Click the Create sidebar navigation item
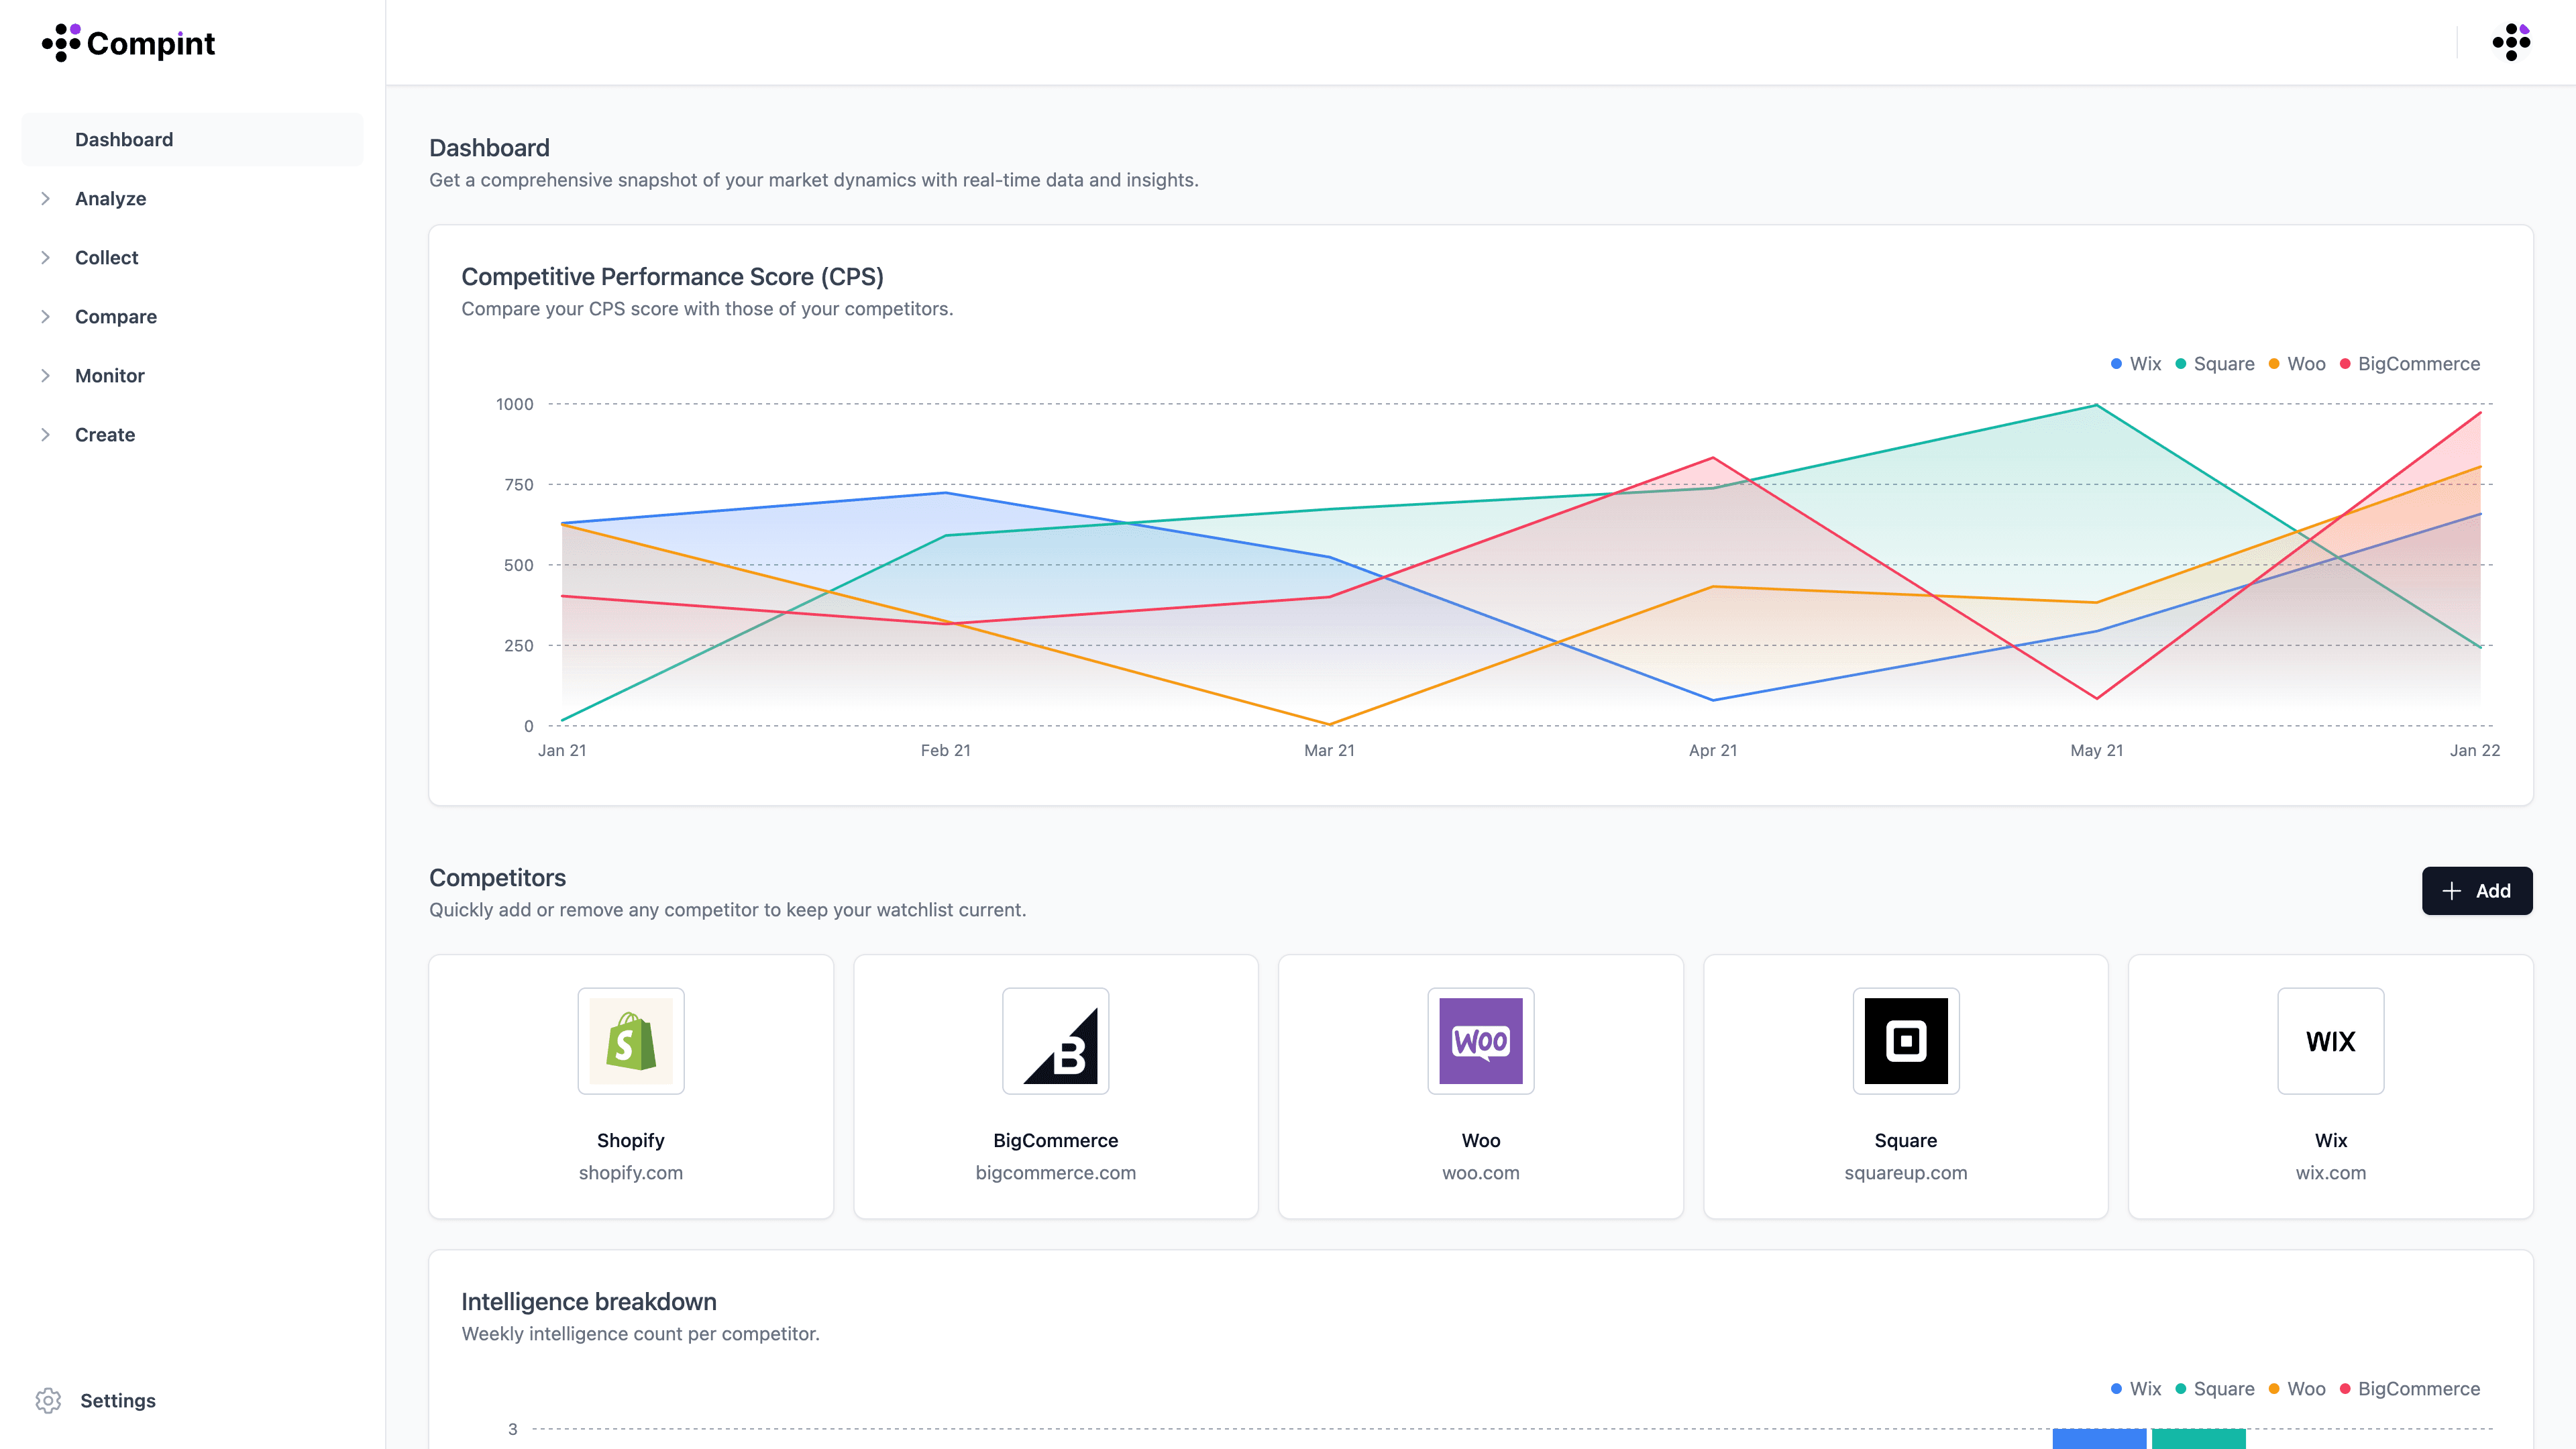Screen dimensions: 2576x1449 (x=103, y=433)
